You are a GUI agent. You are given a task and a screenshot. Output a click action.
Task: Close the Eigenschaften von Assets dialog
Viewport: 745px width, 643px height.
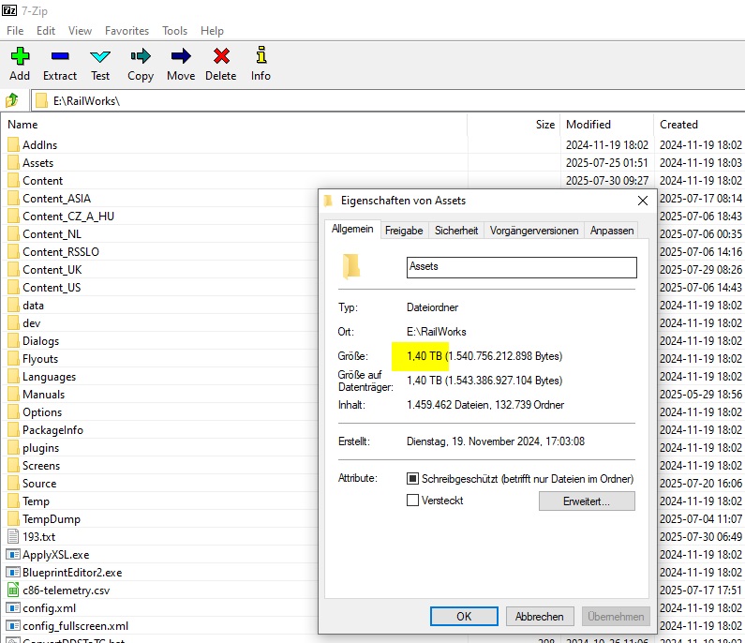pos(643,201)
